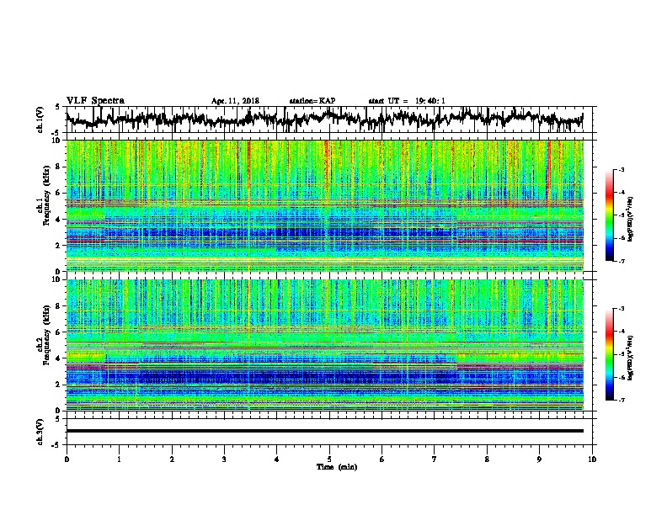Click the "-7" label of the ch.1 colorbar
This screenshot has height=515, width=667.
point(622,261)
